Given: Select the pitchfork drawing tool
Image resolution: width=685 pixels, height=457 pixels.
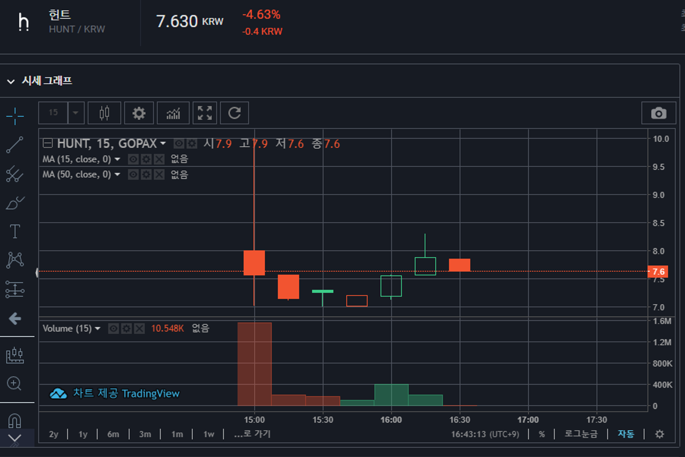Looking at the screenshot, I should click(15, 174).
